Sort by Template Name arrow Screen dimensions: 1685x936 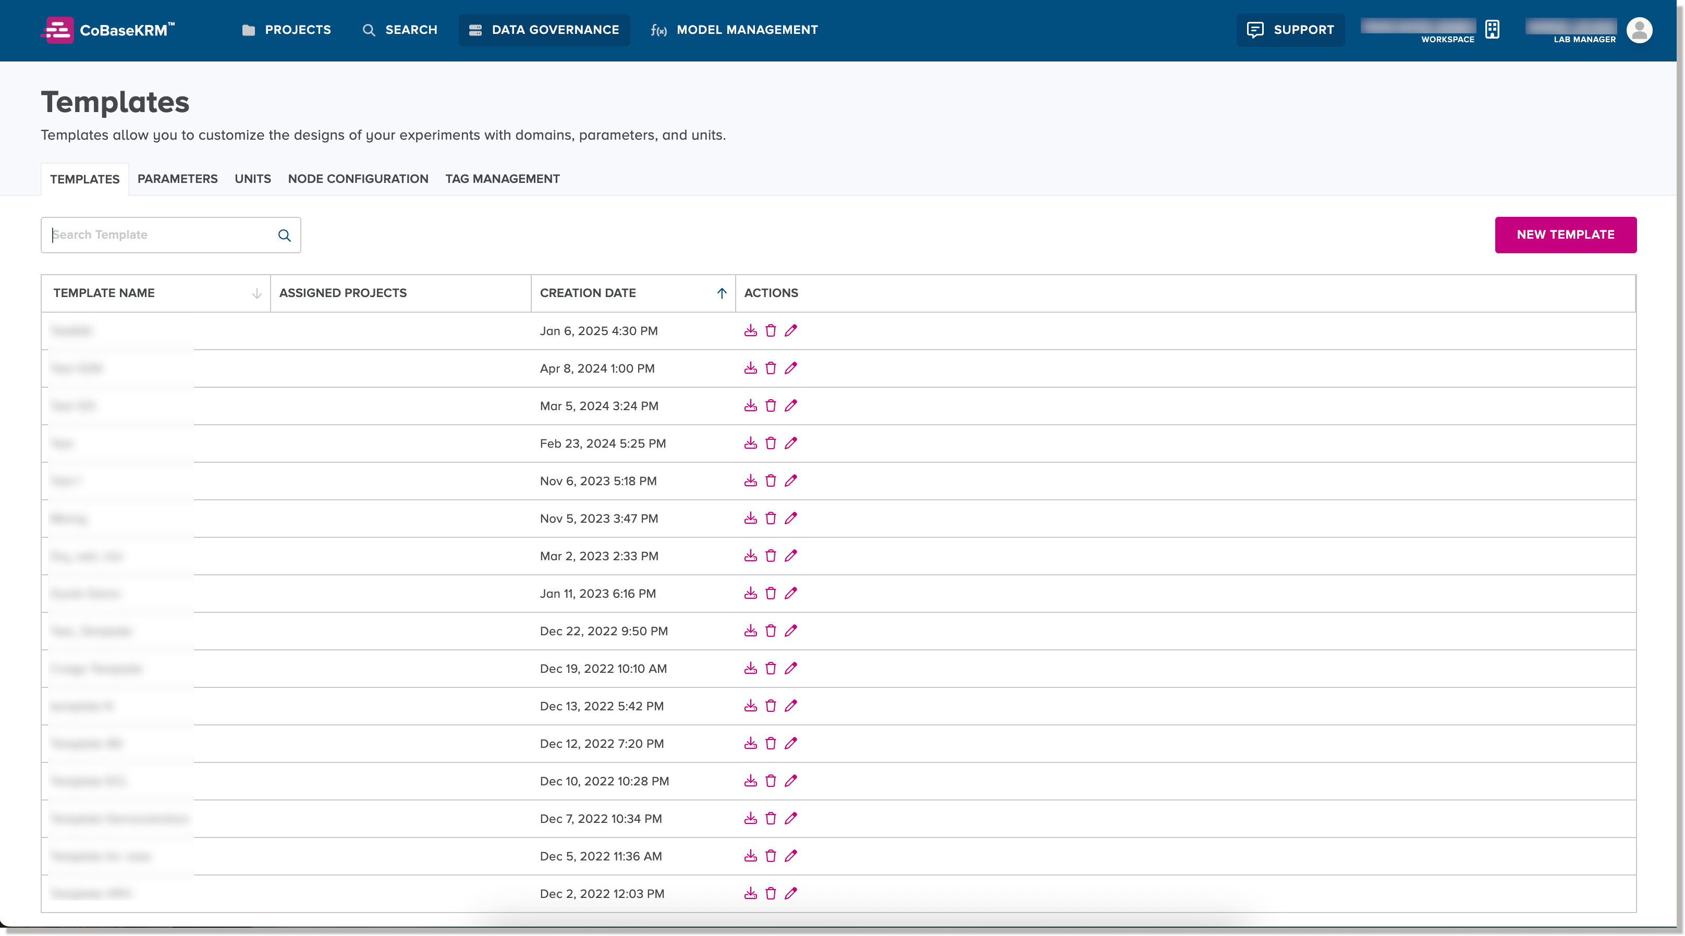(x=257, y=294)
